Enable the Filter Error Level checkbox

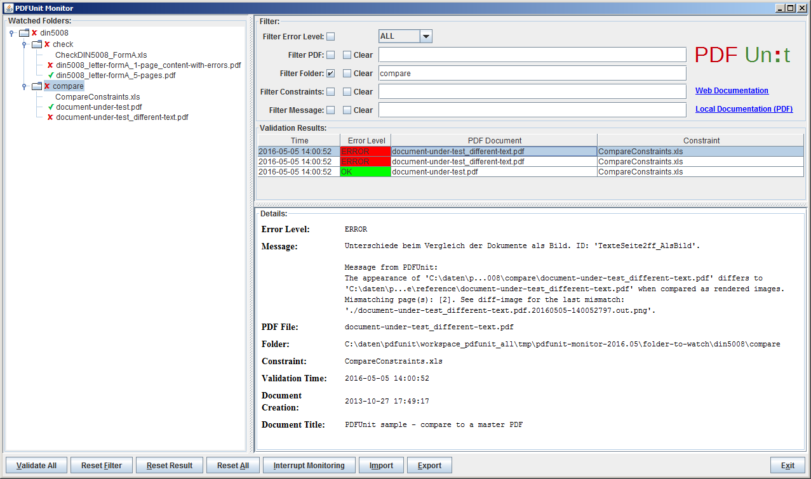[331, 37]
